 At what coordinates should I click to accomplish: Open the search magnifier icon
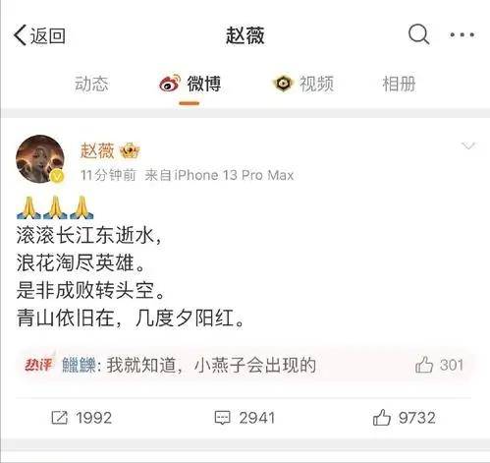(x=418, y=34)
